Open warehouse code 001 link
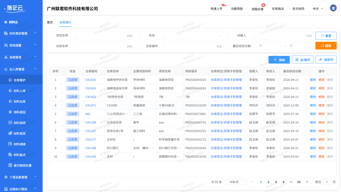 click(88, 114)
